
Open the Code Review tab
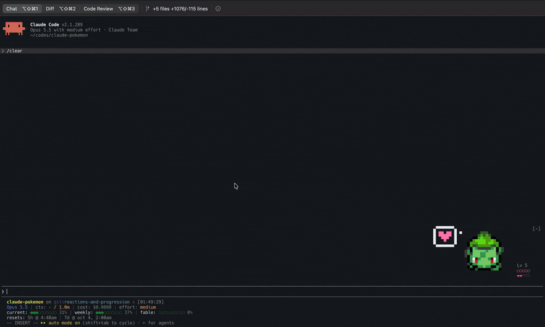tap(109, 9)
